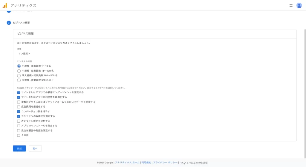Open the 業種 '1 つ選択' dropdown

[24, 54]
